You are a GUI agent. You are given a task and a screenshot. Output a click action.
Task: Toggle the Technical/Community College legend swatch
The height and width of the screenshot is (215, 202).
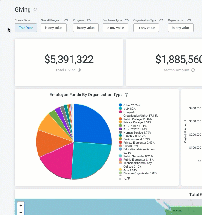120,163
